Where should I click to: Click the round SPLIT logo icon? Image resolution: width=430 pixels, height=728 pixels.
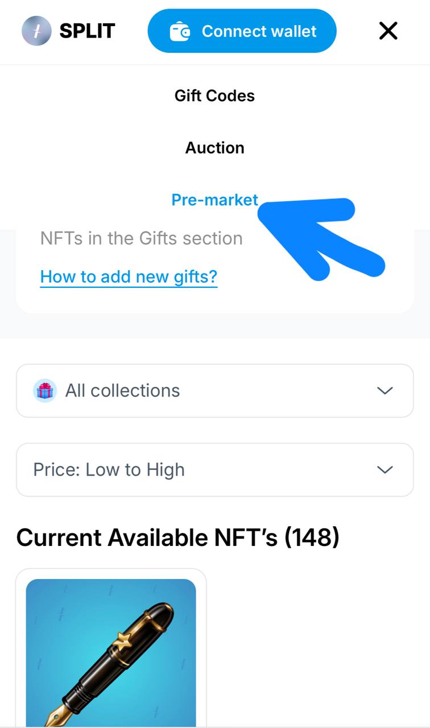pos(36,31)
